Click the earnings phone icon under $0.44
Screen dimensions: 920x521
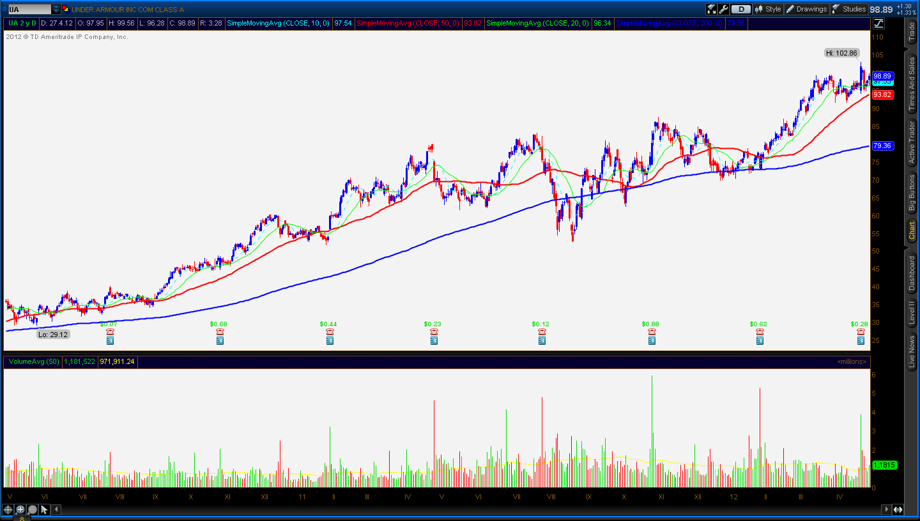click(x=330, y=332)
